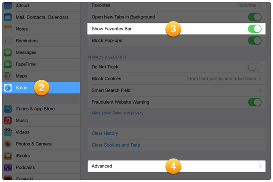Screen dimensions: 273x182
Task: Turn on the Do Not Track switch
Action: (x=255, y=67)
